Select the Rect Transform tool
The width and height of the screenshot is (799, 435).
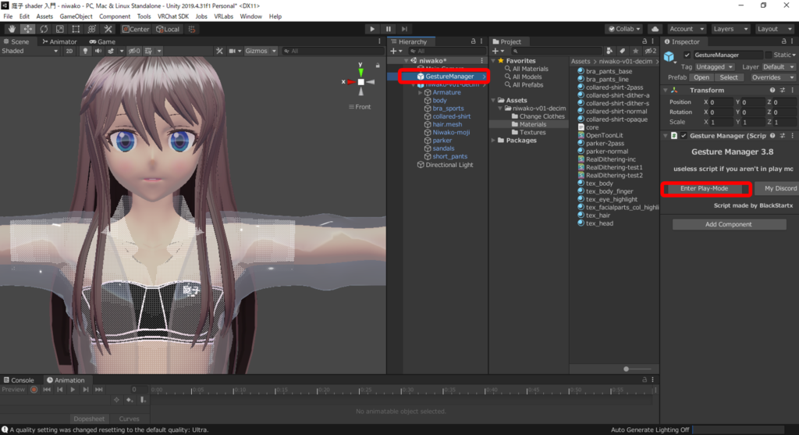(76, 29)
